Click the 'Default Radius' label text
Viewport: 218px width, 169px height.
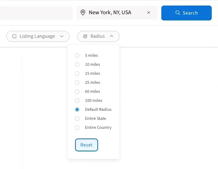pos(98,109)
